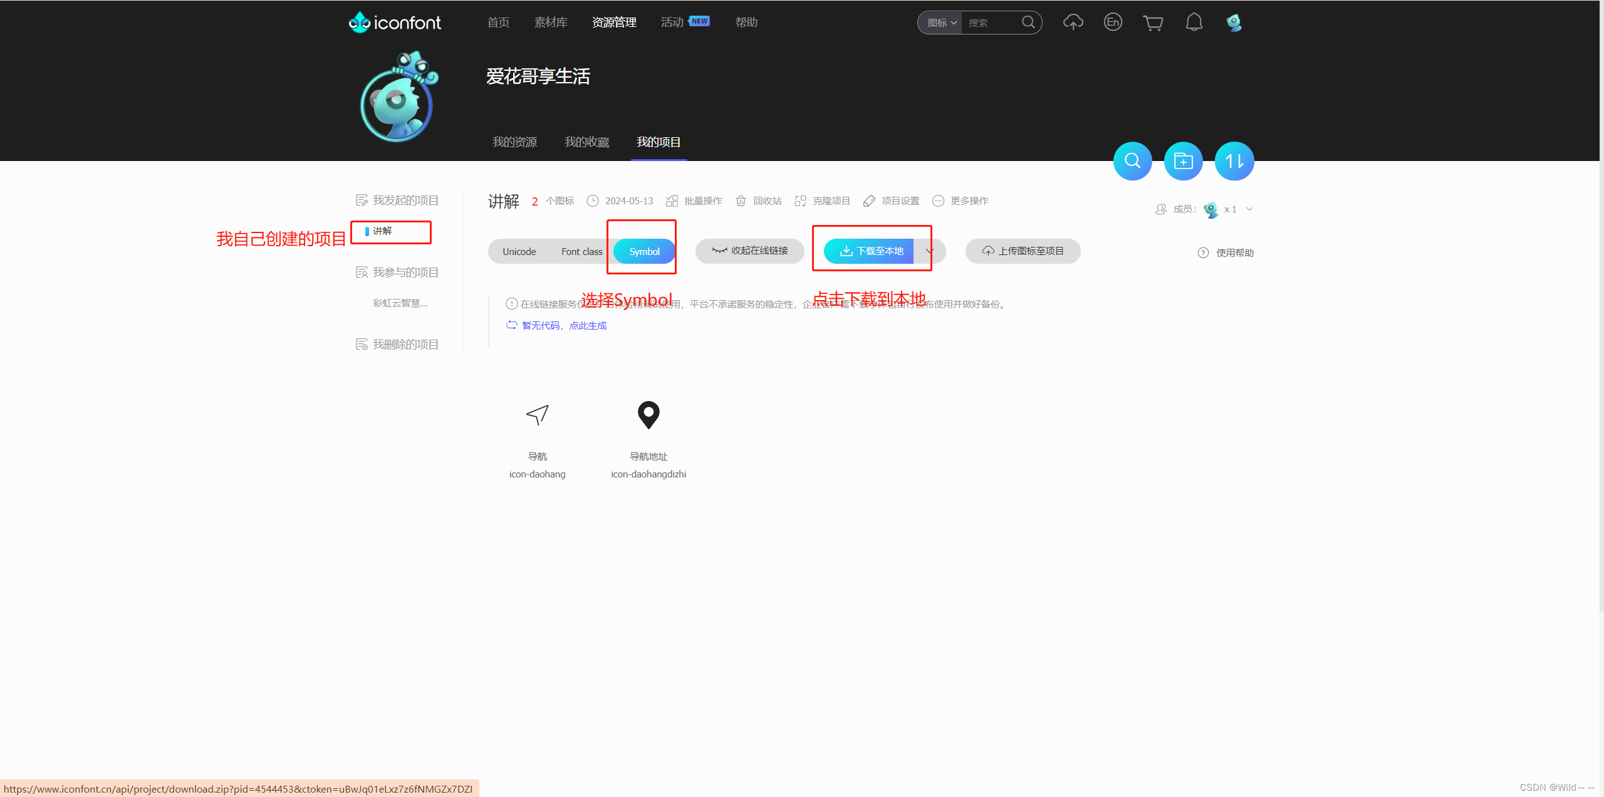The width and height of the screenshot is (1604, 797).
Task: Click the new project folder button
Action: click(1183, 161)
